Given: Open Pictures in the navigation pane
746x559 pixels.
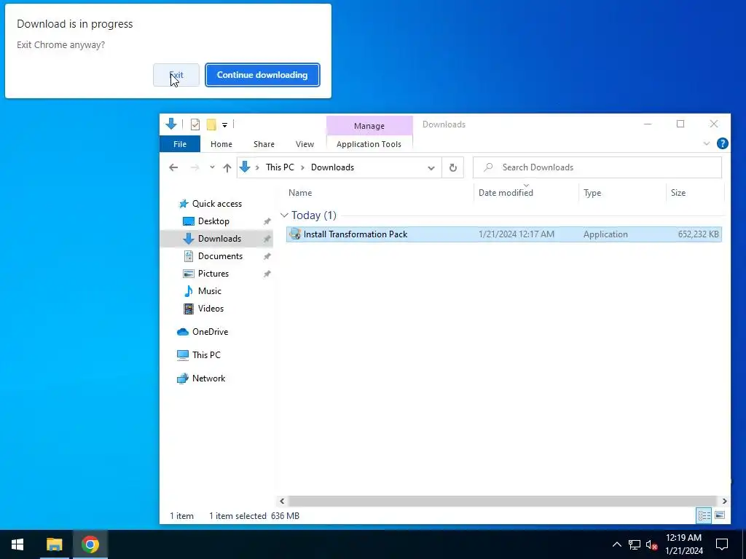Looking at the screenshot, I should 213,274.
